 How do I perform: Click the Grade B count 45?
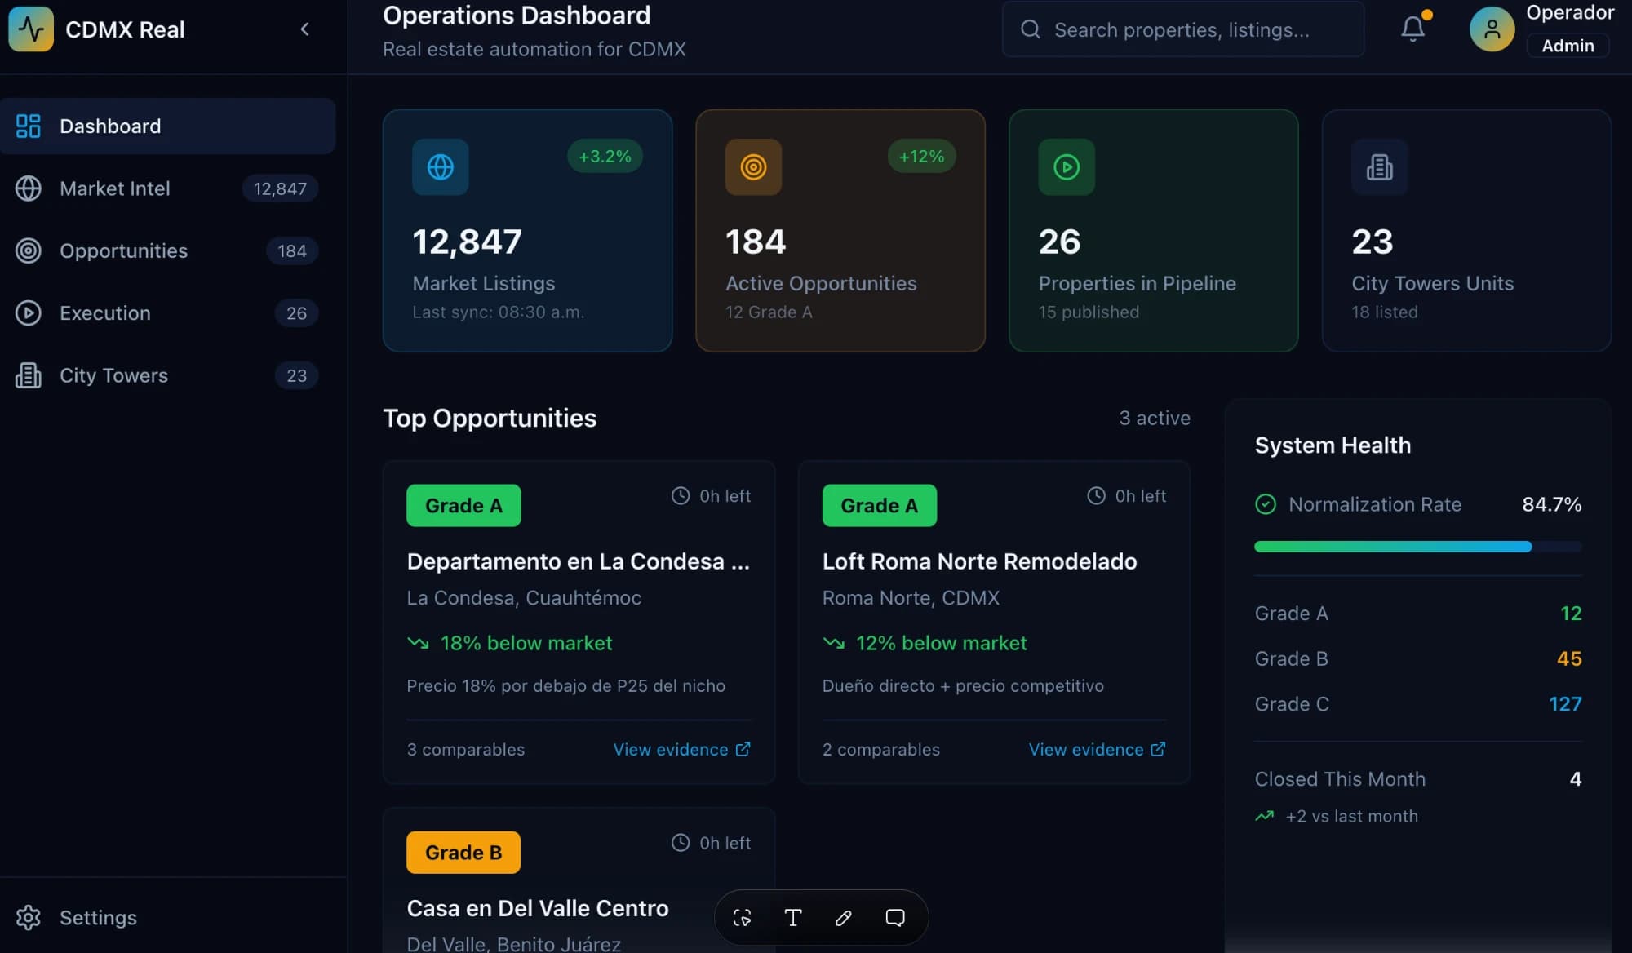[1569, 658]
